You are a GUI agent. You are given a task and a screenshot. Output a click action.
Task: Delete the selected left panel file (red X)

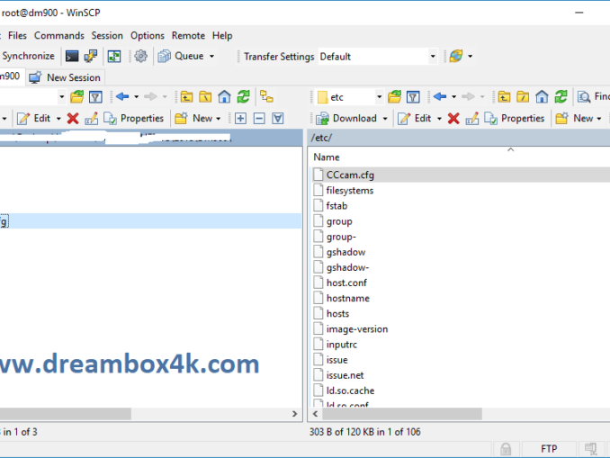click(73, 118)
